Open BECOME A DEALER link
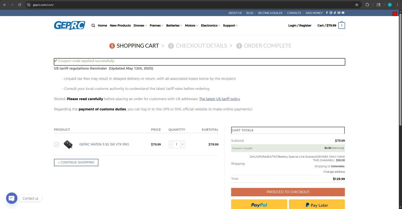Viewport: 402px width, 209px height. tap(270, 13)
